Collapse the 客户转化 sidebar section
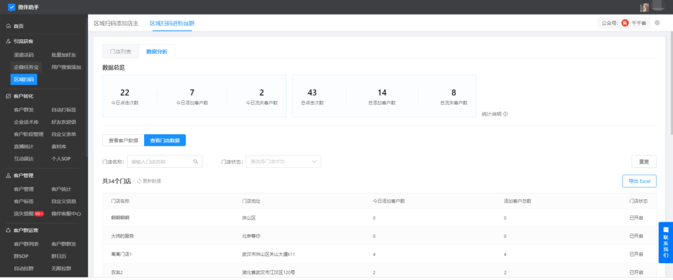 (24, 96)
